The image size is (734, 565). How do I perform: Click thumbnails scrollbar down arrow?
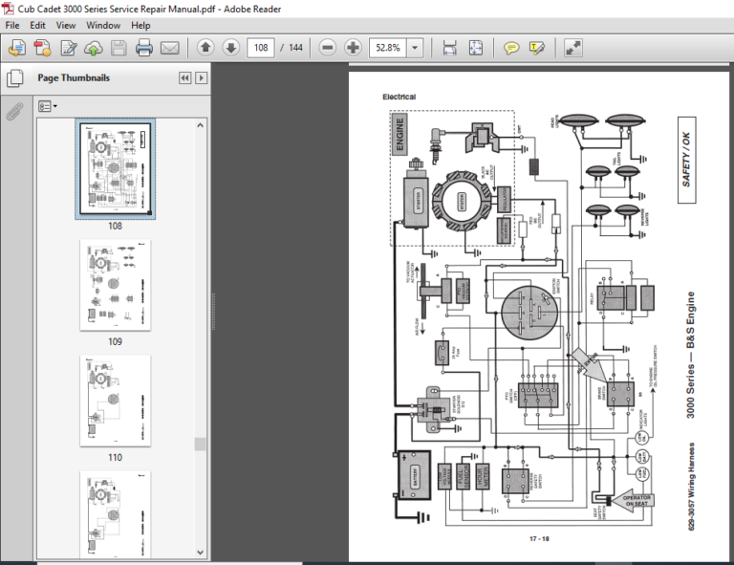click(x=201, y=553)
